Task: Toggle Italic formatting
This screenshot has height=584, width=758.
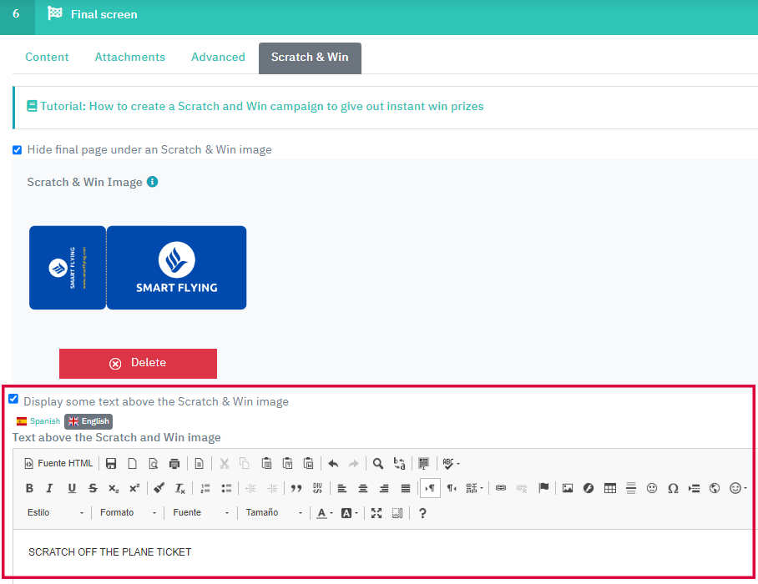Action: coord(50,488)
